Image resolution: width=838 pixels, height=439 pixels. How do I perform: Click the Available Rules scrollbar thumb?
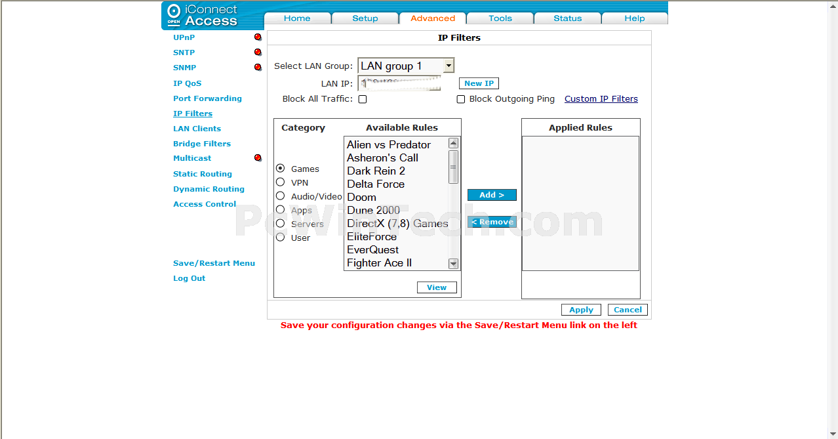453,167
